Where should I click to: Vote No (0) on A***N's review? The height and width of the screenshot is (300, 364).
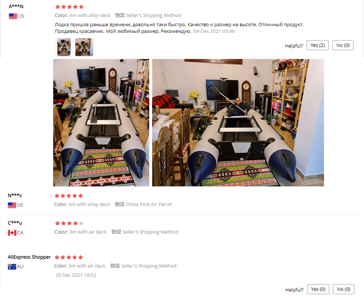(343, 45)
